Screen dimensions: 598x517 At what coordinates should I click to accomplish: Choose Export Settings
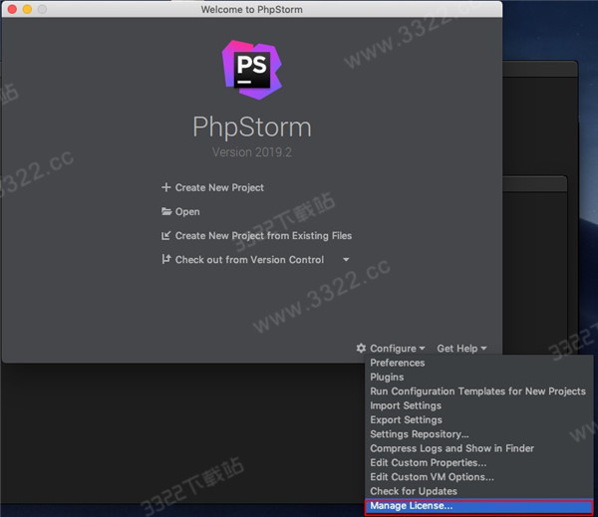[x=479, y=419]
